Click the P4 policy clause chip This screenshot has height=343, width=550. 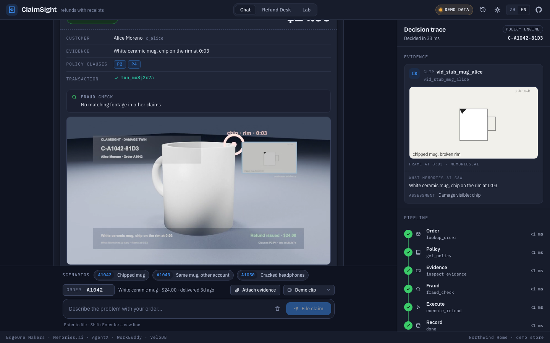134,64
